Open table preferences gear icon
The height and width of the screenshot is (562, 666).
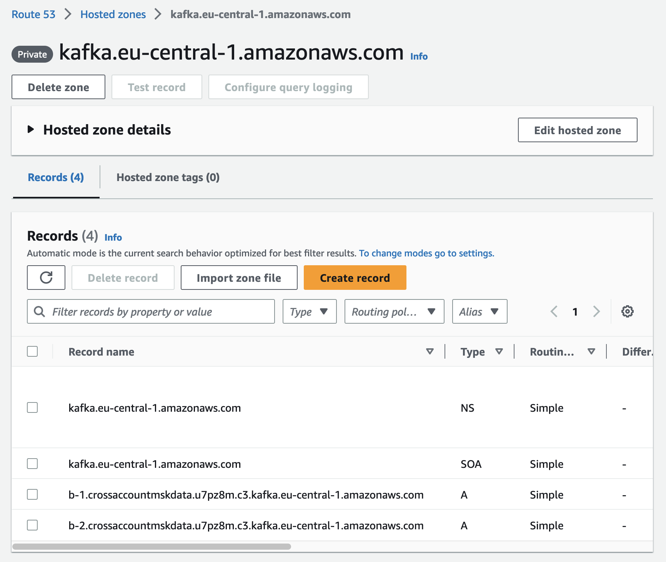(627, 311)
